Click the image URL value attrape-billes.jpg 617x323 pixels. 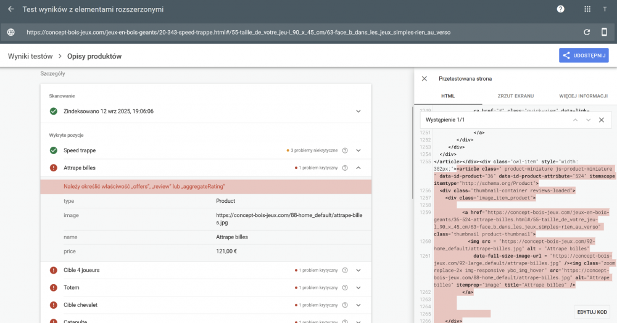289,219
